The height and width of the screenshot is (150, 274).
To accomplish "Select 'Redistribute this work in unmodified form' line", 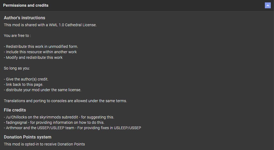I will [x=41, y=47].
